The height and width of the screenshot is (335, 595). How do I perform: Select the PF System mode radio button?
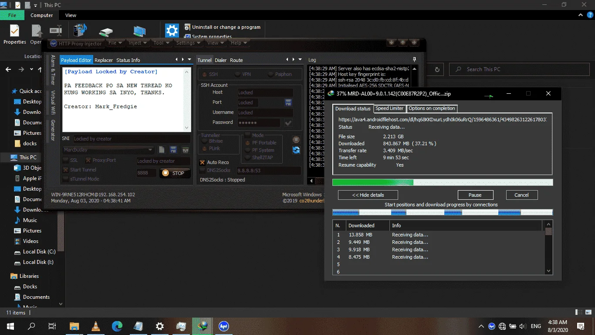click(248, 150)
